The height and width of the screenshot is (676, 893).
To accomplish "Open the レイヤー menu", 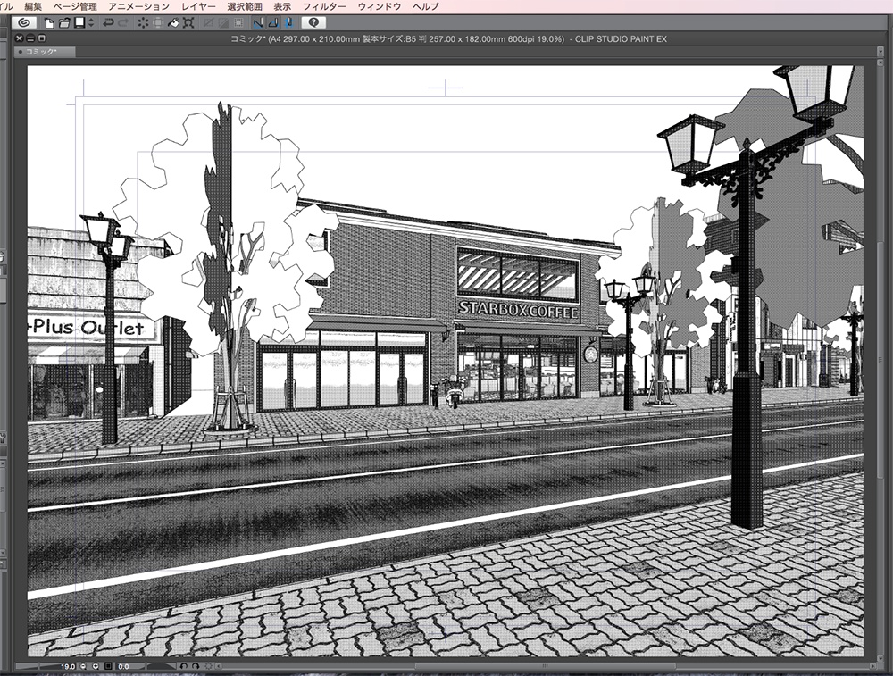I will click(198, 6).
